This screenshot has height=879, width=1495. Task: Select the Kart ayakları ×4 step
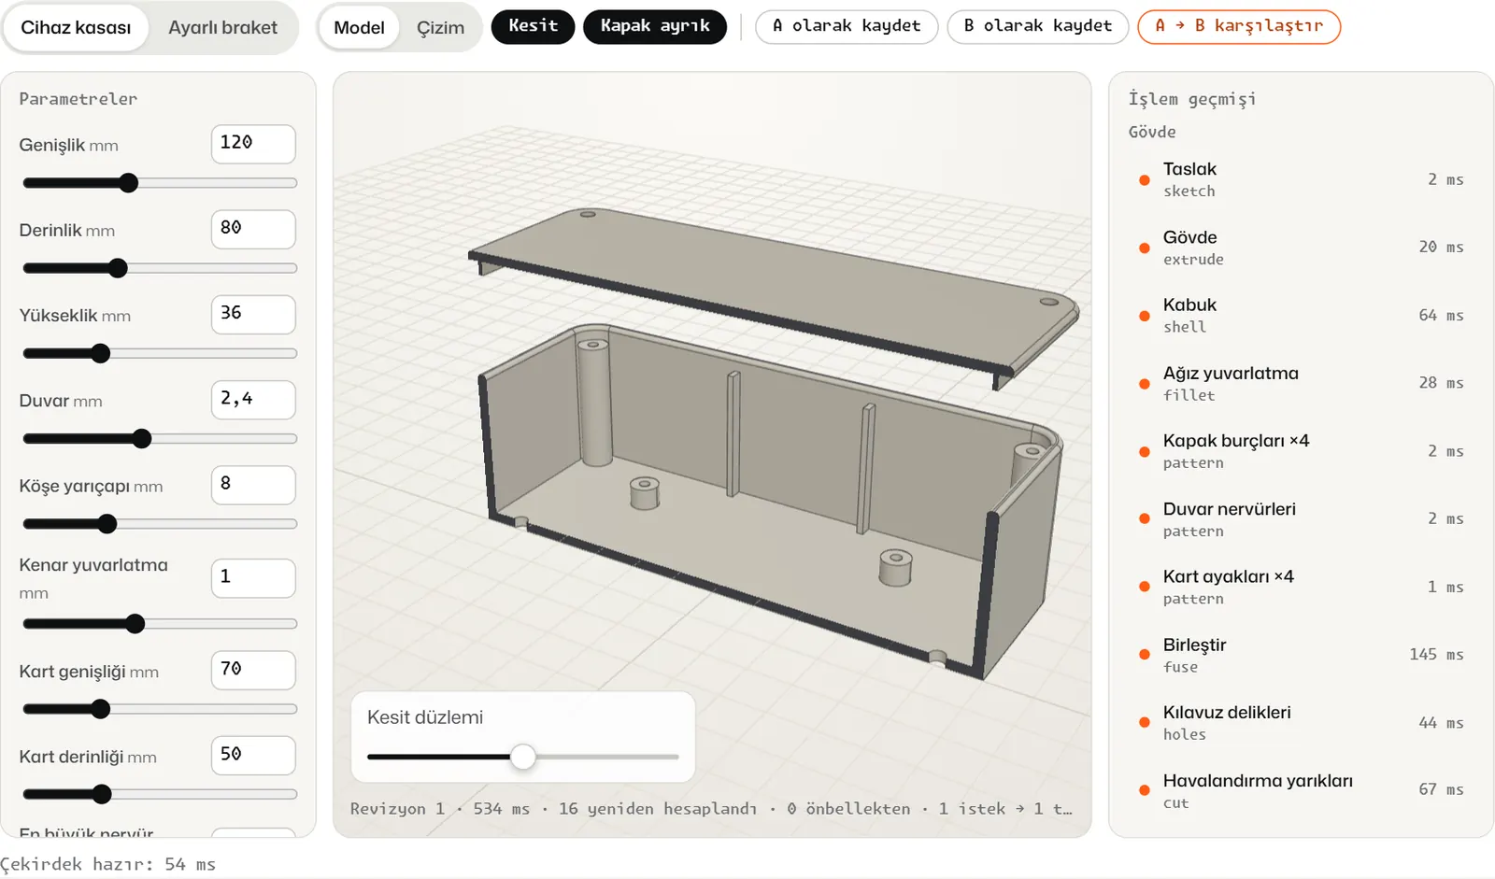pyautogui.click(x=1301, y=587)
